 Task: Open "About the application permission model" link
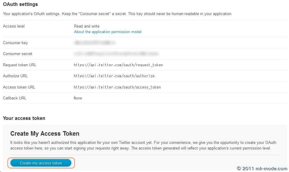click(x=108, y=32)
